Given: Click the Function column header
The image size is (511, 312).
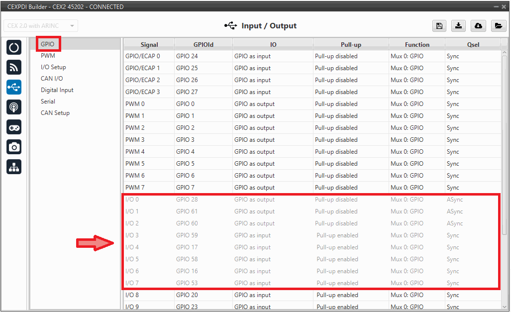Looking at the screenshot, I should click(417, 44).
